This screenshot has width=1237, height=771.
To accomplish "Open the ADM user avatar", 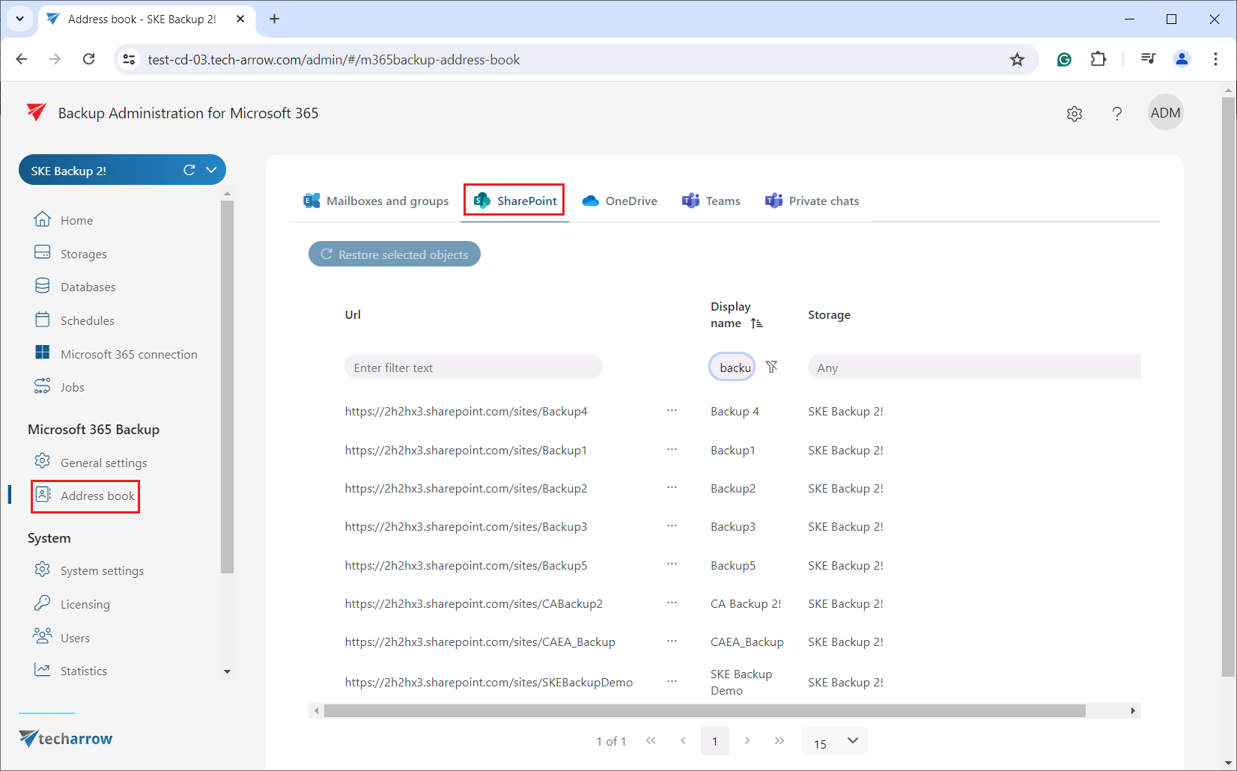I will pyautogui.click(x=1164, y=113).
